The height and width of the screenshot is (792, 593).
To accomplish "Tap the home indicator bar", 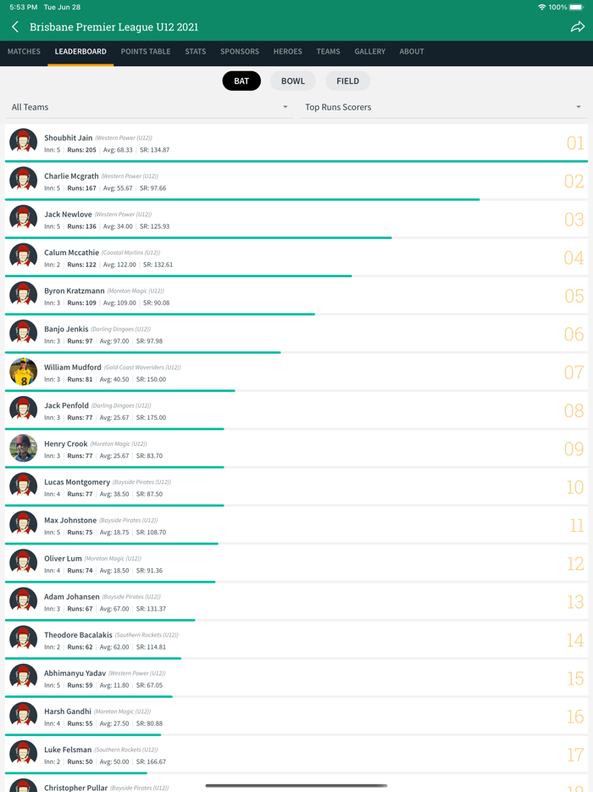I will coord(296,785).
